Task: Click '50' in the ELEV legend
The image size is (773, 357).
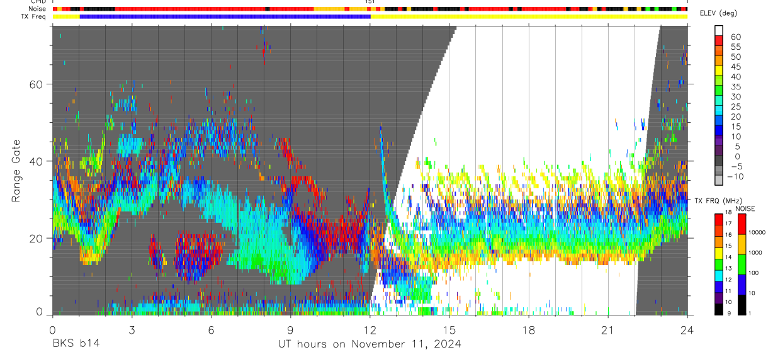Action: click(x=736, y=57)
